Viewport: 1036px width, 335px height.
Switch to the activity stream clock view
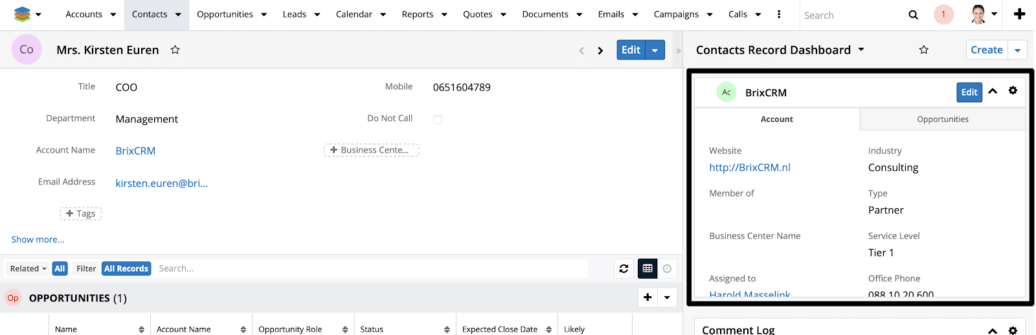tap(667, 268)
